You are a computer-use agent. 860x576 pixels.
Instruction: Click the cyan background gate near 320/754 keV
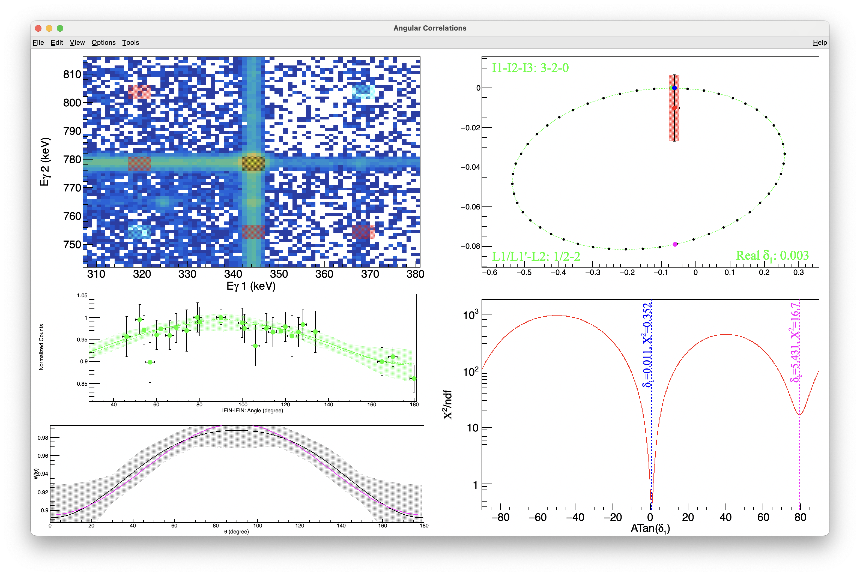(x=140, y=232)
